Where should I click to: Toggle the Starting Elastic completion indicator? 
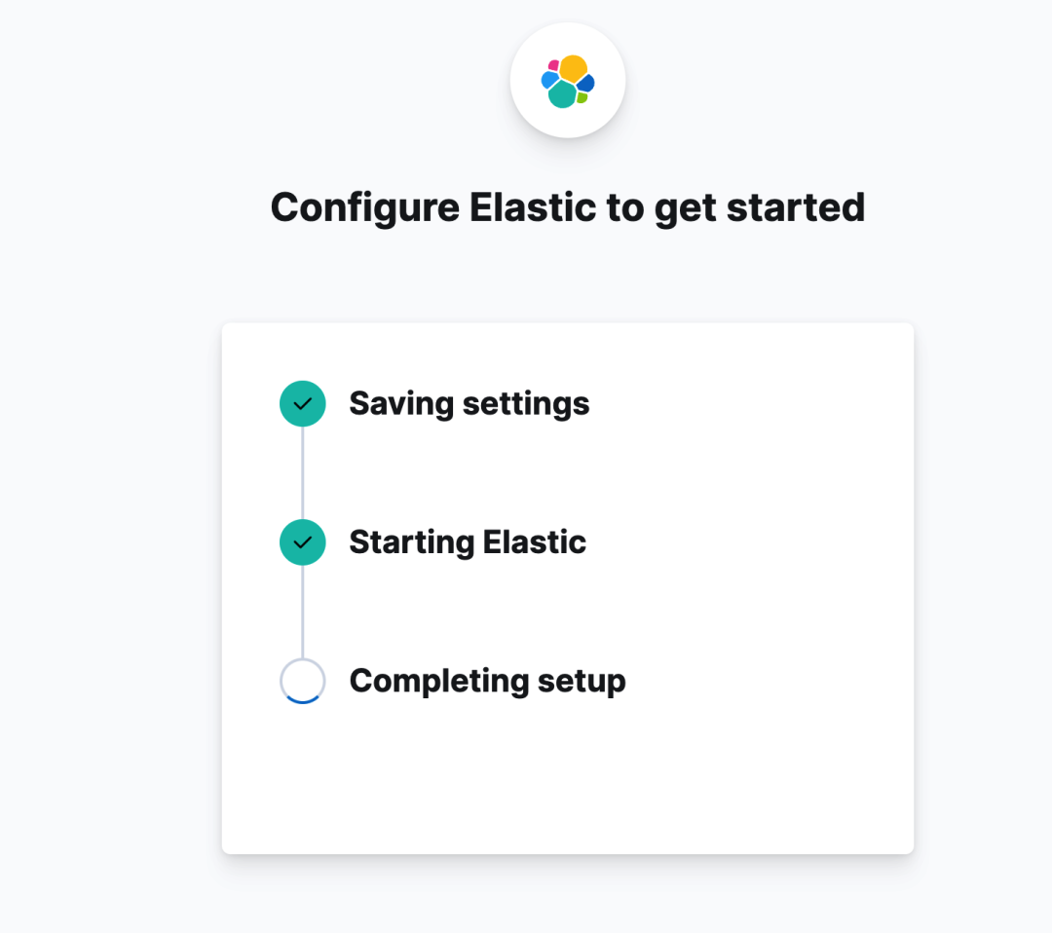click(302, 542)
